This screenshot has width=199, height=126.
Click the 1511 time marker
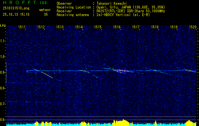click(x=22, y=27)
